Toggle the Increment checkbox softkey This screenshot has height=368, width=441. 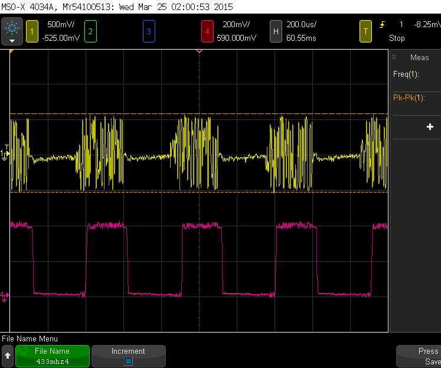pyautogui.click(x=129, y=356)
